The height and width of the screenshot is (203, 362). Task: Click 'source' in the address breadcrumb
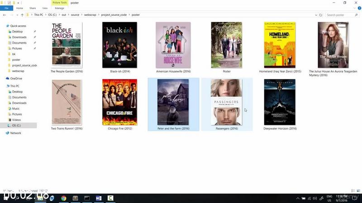75,15
